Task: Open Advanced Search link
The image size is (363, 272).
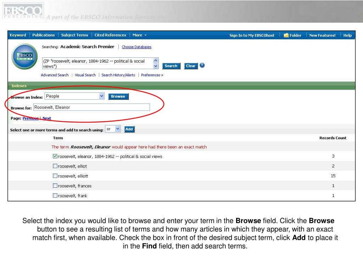Action: click(55, 75)
